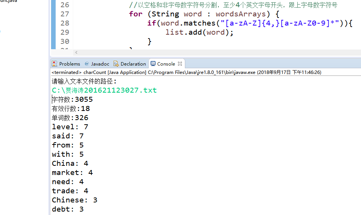Click the 'for' keyword on line 27
This screenshot has width=361, height=215.
pos(136,14)
